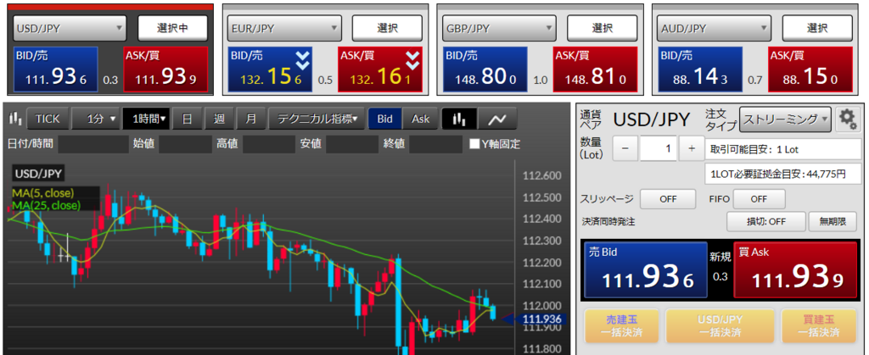
Task: Toggle スリッページ OFF button
Action: [668, 199]
